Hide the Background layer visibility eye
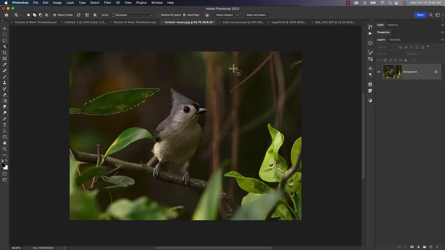445x250 pixels. (379, 72)
